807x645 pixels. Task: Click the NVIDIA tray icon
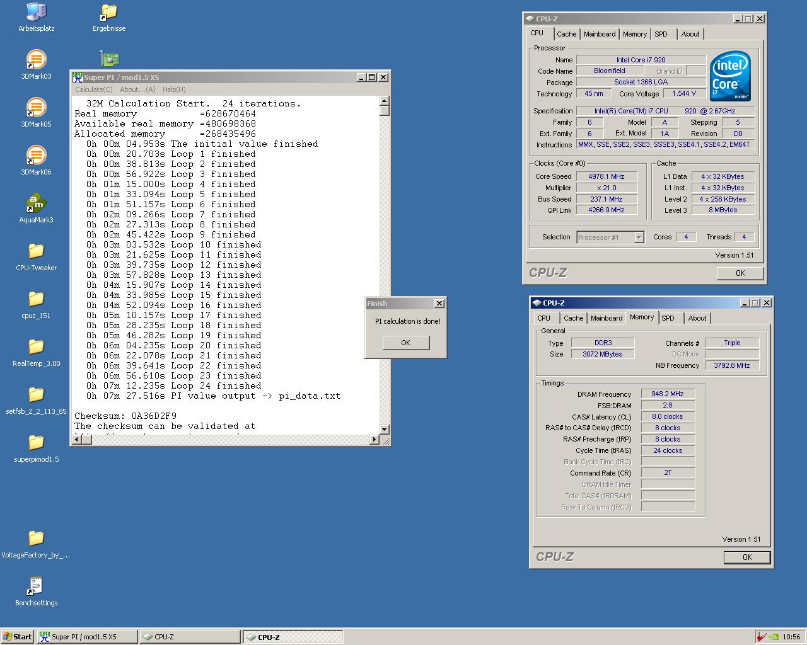point(774,636)
